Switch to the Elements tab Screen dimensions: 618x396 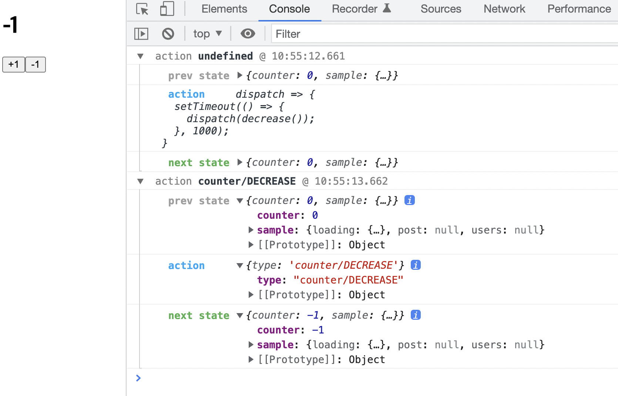224,9
